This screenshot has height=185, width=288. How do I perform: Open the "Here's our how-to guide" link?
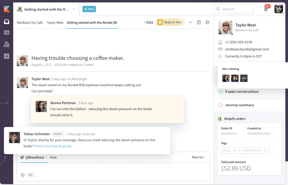pyautogui.click(x=53, y=146)
